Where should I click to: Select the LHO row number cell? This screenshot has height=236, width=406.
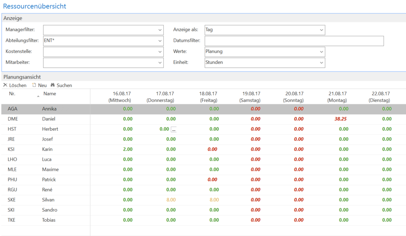(x=12, y=159)
